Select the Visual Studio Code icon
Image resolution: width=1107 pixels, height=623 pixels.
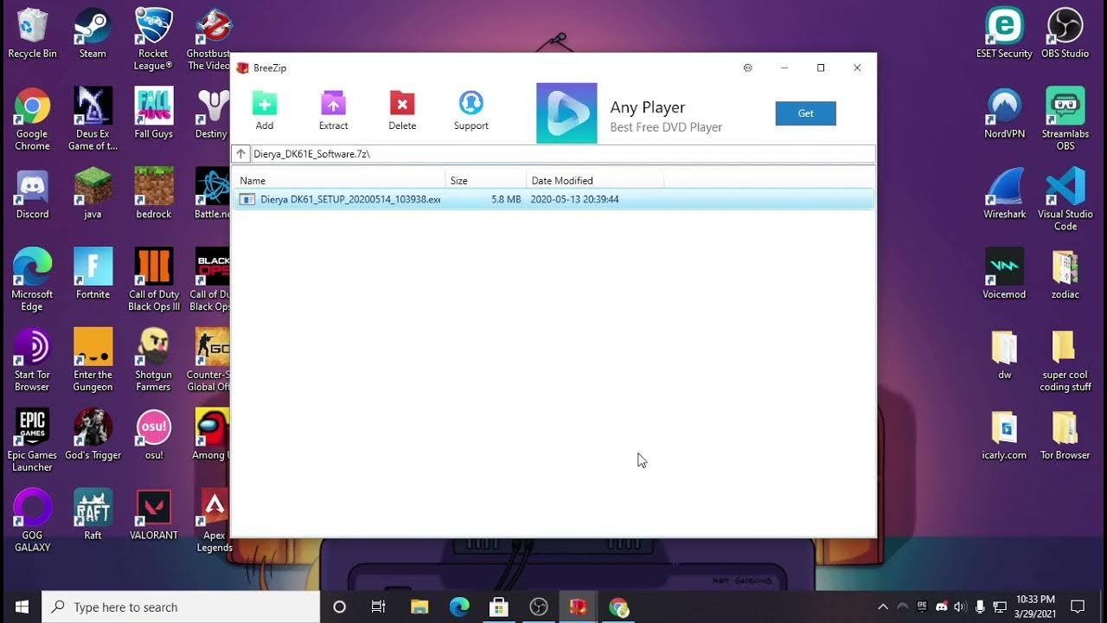pyautogui.click(x=1065, y=200)
